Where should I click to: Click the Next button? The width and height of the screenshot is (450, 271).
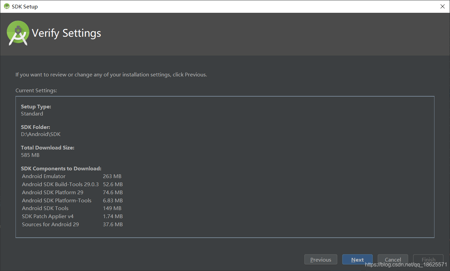pos(357,260)
